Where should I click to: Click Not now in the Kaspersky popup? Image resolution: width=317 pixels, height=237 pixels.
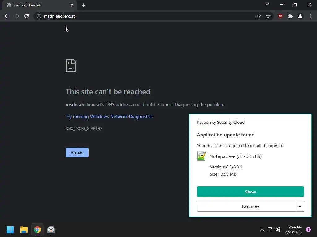246,206
